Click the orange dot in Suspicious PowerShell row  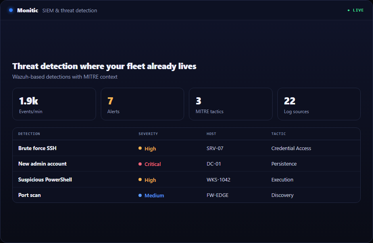tap(140, 180)
